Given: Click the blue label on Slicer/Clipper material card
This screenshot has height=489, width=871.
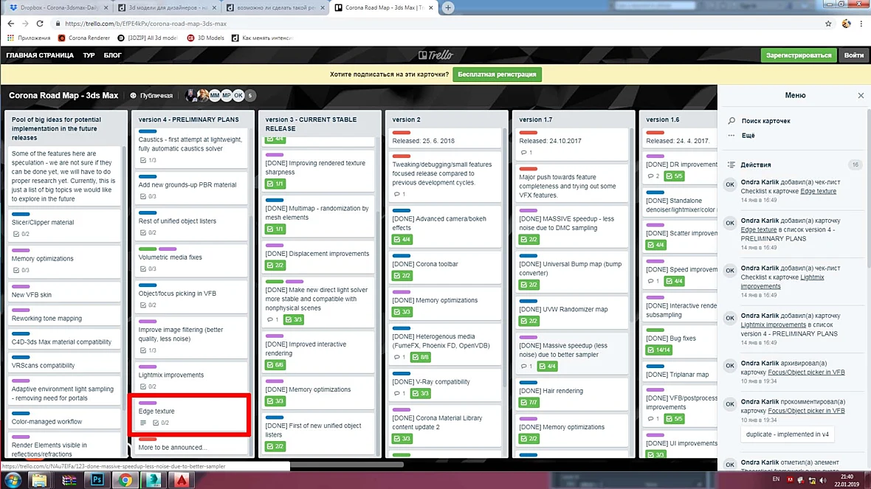Looking at the screenshot, I should pos(21,214).
